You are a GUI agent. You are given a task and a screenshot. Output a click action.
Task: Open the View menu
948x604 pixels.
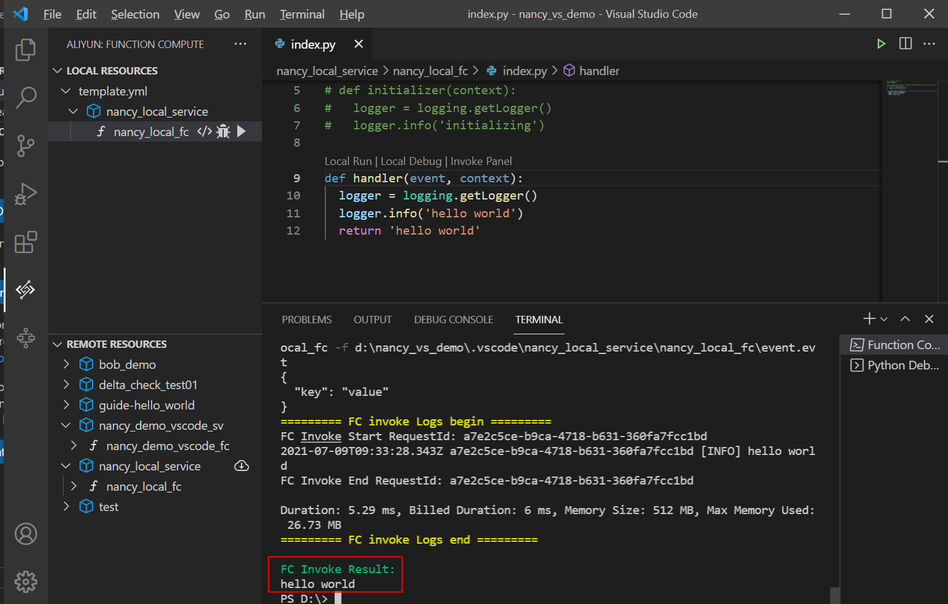pos(187,14)
